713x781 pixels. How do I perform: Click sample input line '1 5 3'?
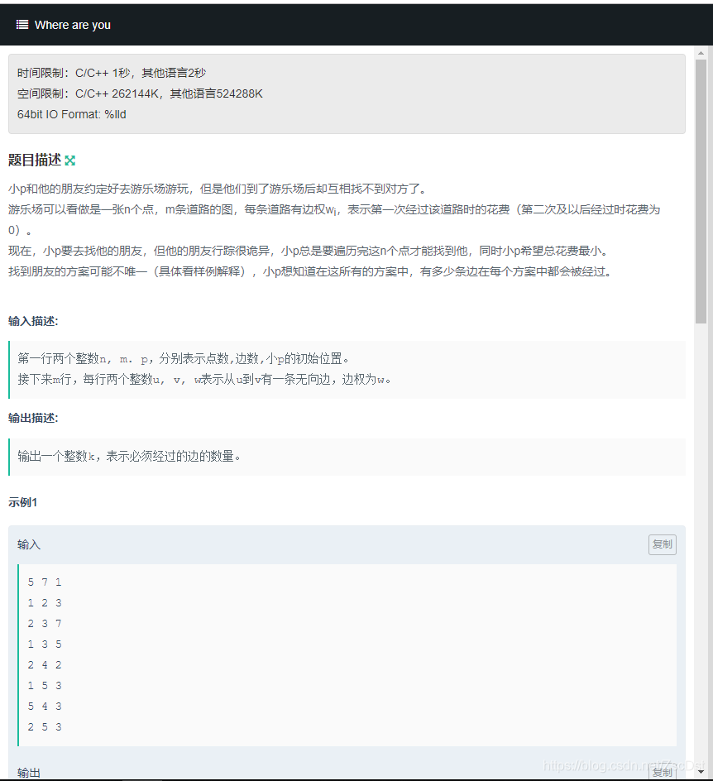pyautogui.click(x=45, y=686)
